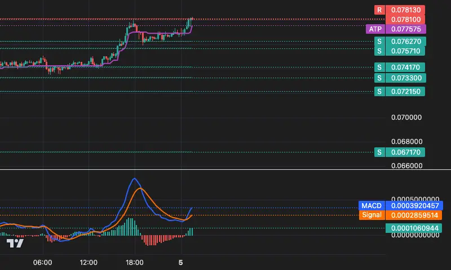
Task: Click the Signal value 0.0002859514
Action: pos(414,215)
